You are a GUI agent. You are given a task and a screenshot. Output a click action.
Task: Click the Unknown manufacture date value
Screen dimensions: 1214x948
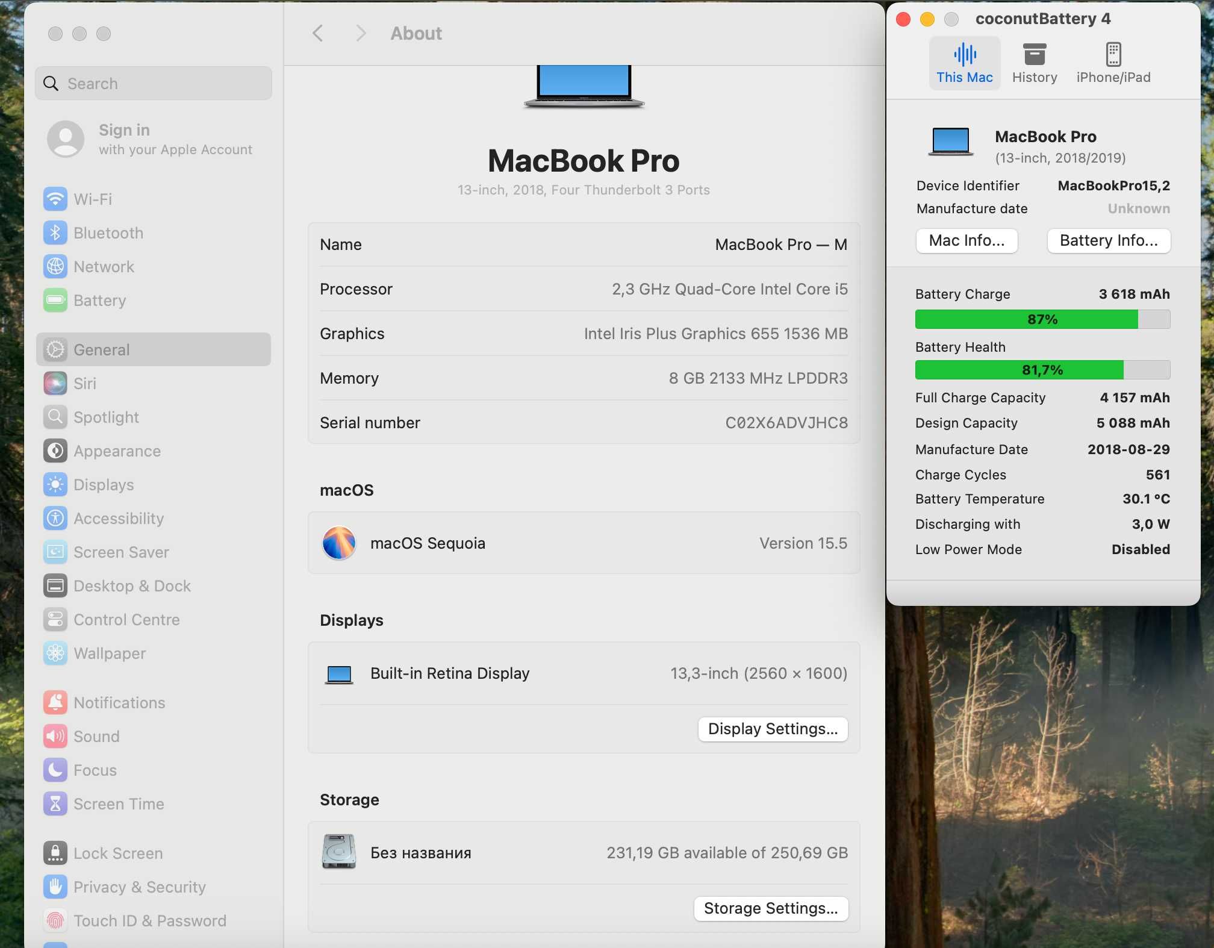click(1139, 208)
